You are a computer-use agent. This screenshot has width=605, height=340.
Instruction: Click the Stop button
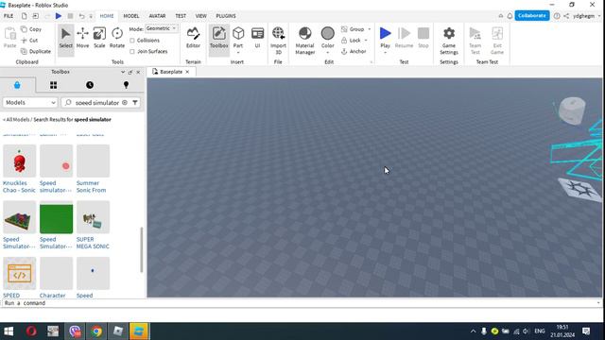(x=423, y=38)
